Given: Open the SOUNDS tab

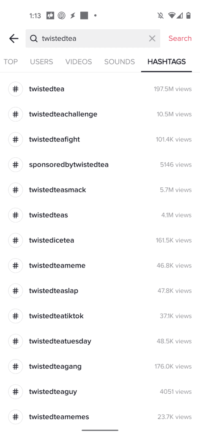Looking at the screenshot, I should coord(120,62).
